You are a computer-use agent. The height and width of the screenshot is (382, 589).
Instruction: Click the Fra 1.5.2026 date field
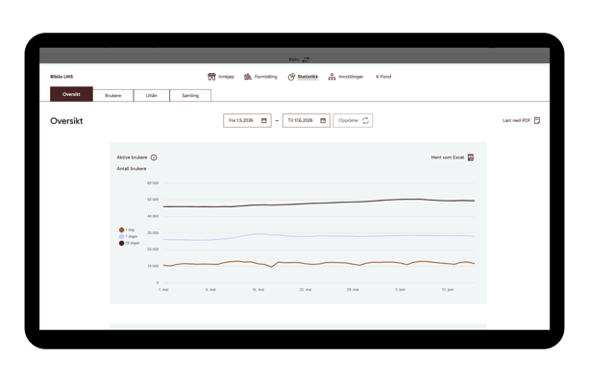[x=247, y=120]
